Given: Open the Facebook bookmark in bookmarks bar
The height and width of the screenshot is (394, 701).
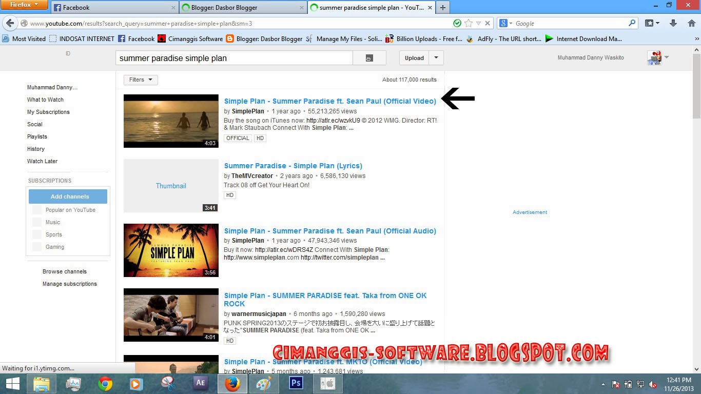Looking at the screenshot, I should point(137,38).
